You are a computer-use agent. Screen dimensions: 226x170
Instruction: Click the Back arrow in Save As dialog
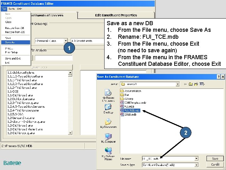(186, 84)
